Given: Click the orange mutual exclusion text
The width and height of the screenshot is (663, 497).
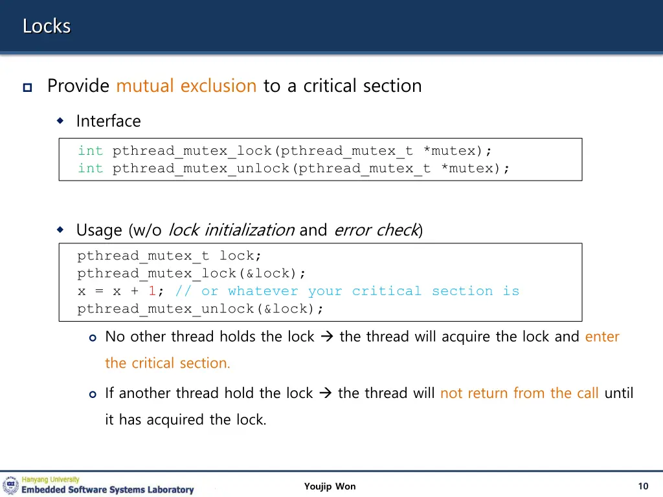Looking at the screenshot, I should coord(186,86).
